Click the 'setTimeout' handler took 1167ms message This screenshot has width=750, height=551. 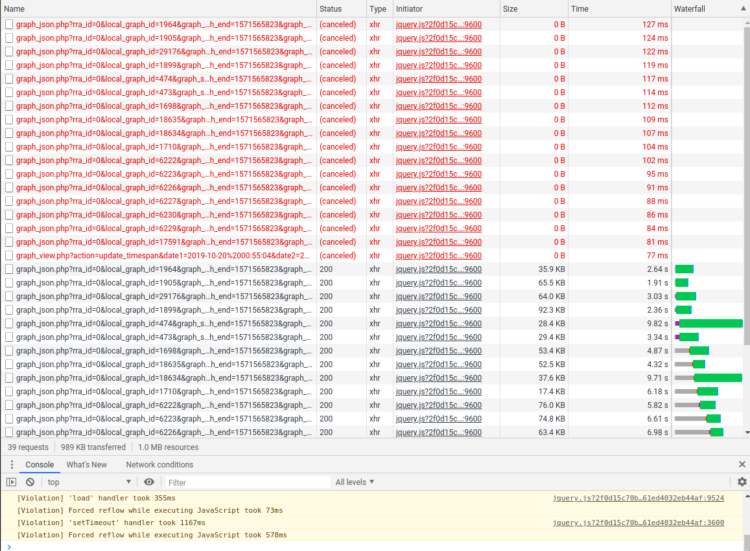tap(111, 523)
